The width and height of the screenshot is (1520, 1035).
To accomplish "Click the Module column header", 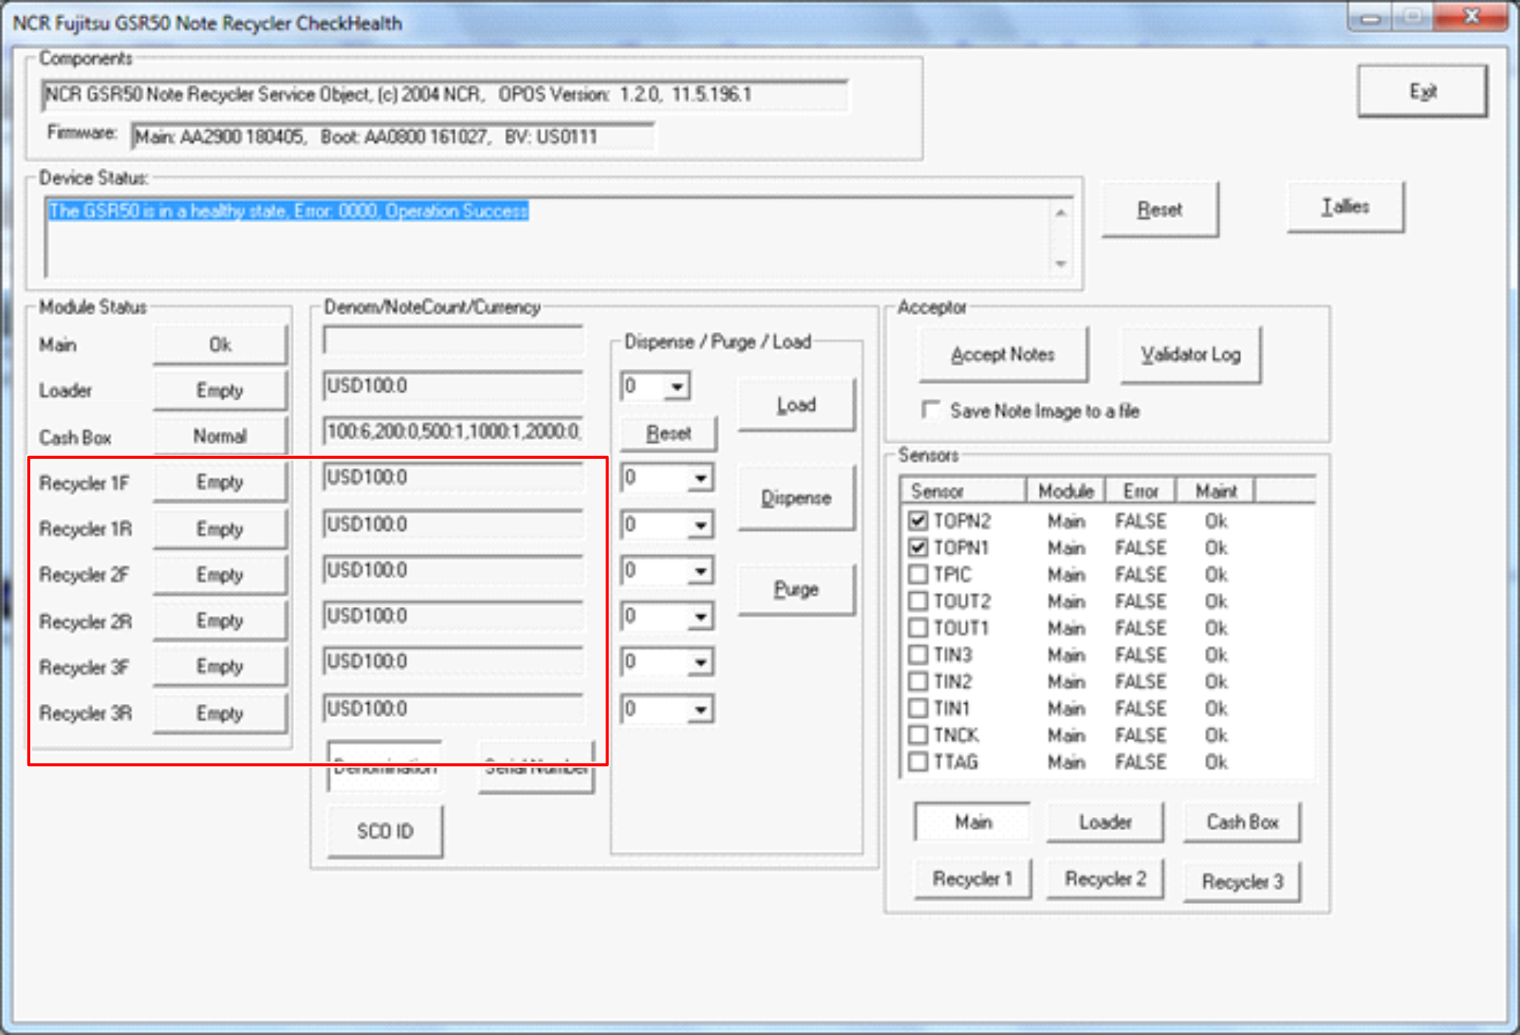I will tap(1065, 491).
